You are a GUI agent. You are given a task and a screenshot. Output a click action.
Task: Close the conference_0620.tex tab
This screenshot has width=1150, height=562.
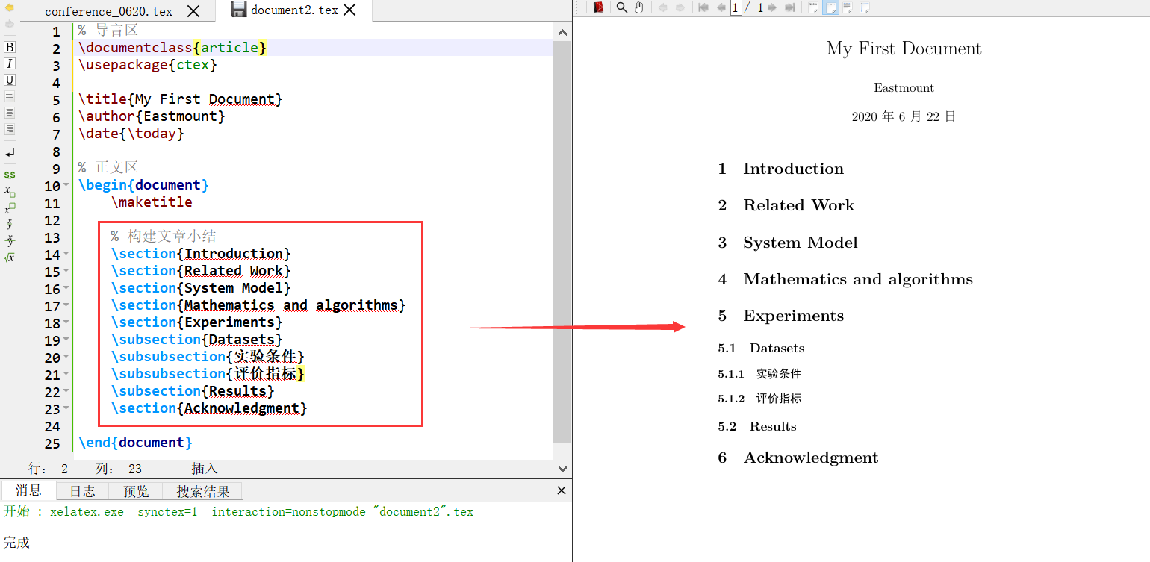[x=193, y=11]
